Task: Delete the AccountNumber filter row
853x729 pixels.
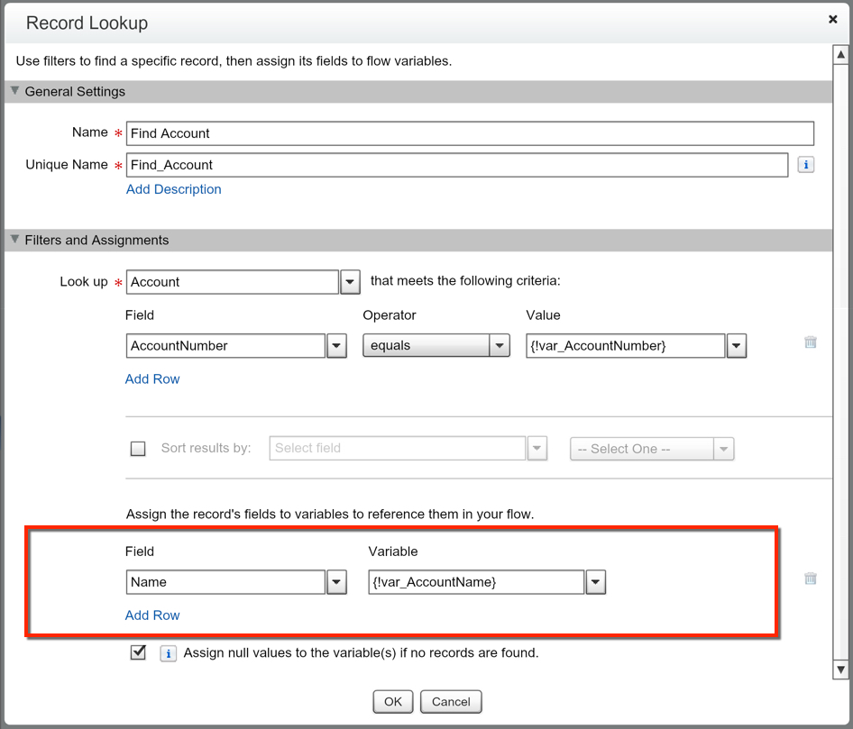Action: click(811, 342)
